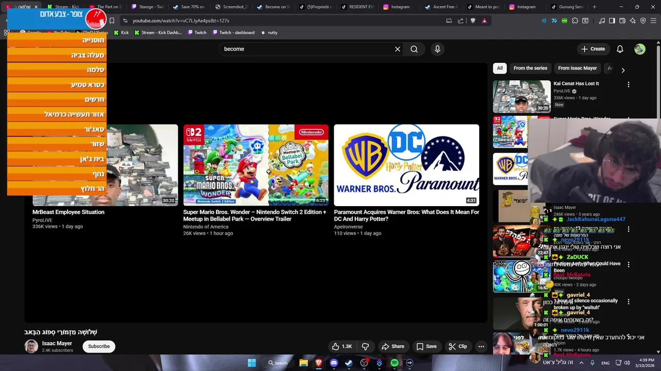The image size is (661, 371).
Task: Dislike the video with thumbs down
Action: pyautogui.click(x=365, y=346)
